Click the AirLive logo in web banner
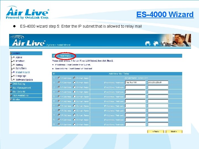Screen dimensions: 199x149 [28, 41]
